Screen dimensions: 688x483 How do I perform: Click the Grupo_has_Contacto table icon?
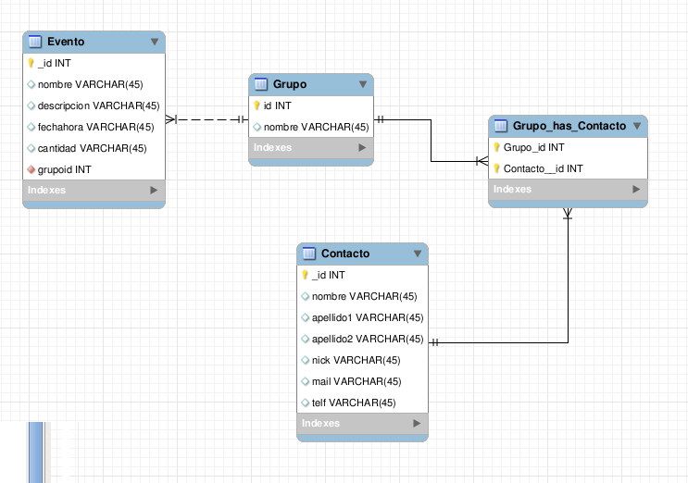click(x=501, y=126)
